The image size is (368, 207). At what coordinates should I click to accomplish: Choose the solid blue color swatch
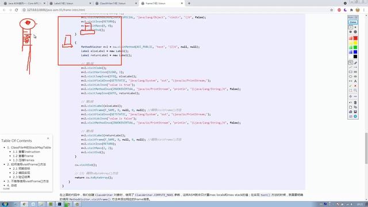(x=355, y=52)
